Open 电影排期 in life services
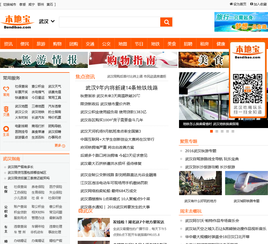This screenshot has width=268, height=244. [x=21, y=126]
